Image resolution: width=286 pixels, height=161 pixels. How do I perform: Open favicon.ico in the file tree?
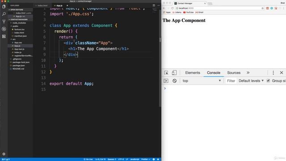point(19,30)
